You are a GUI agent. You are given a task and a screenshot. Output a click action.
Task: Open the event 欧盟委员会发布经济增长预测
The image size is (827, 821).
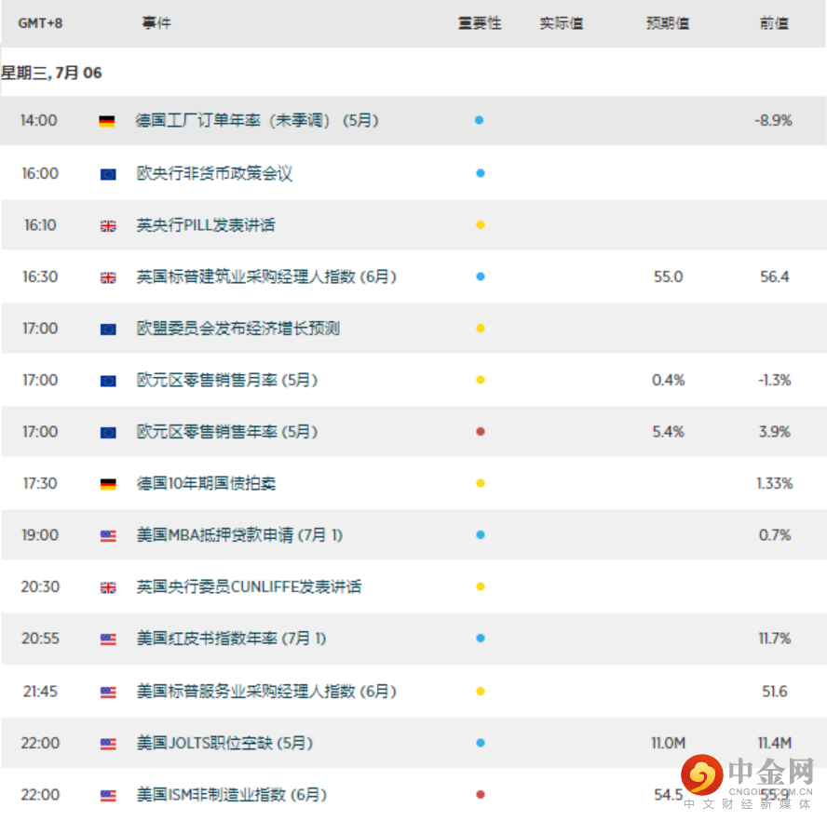click(x=237, y=329)
